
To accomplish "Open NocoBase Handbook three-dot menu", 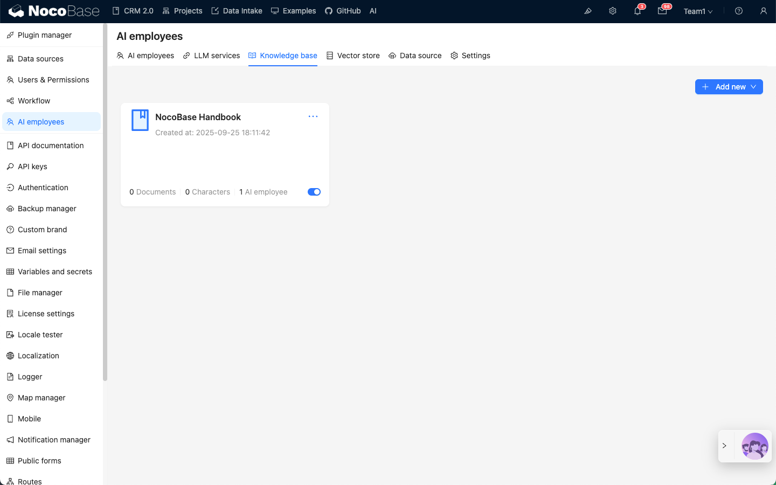I will pos(313,116).
